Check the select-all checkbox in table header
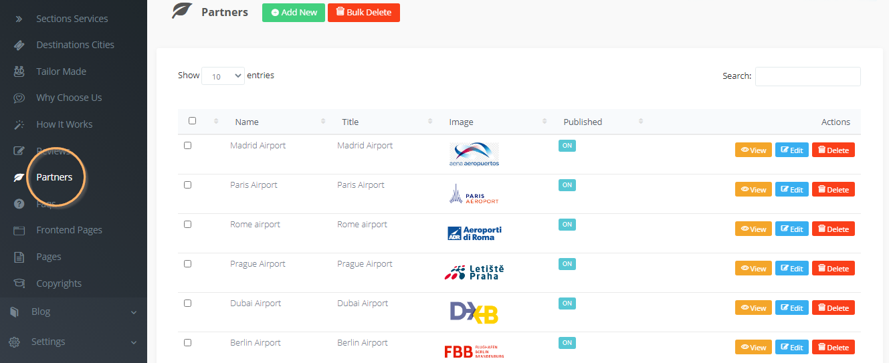 (193, 121)
